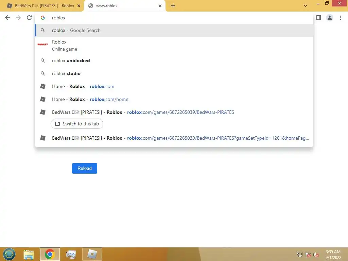
Task: Select the roblox unblocked suggestion
Action: coord(174,60)
